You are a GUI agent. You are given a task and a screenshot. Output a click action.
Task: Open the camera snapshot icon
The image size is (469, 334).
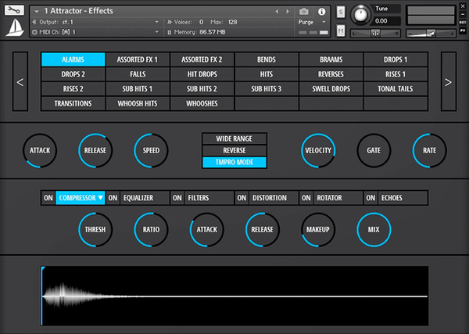(x=304, y=12)
